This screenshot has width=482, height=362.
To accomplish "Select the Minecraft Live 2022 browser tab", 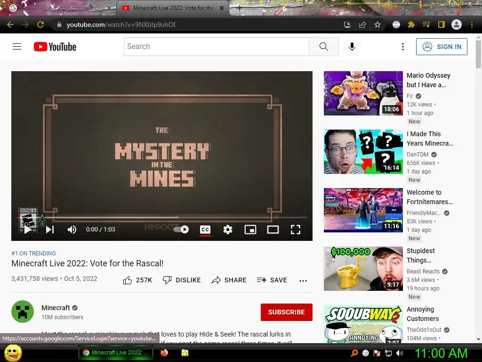I will [172, 8].
